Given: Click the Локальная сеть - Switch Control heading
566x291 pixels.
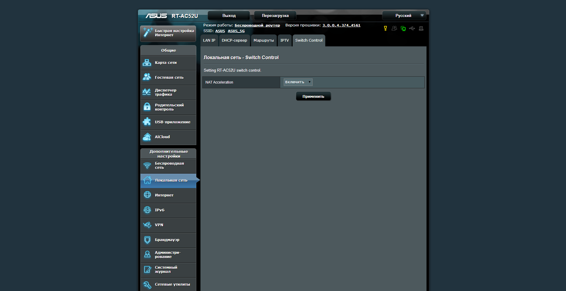Looking at the screenshot, I should tap(241, 57).
